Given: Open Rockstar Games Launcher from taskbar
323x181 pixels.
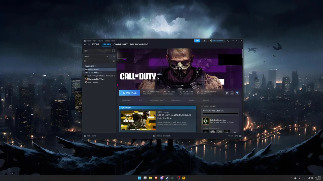Looking at the screenshot, I should click(184, 178).
